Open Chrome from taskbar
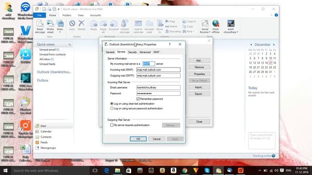 [184, 171]
